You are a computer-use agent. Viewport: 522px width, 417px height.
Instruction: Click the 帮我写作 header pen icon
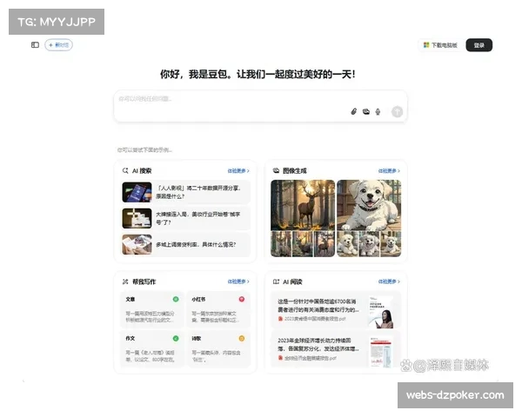point(125,281)
